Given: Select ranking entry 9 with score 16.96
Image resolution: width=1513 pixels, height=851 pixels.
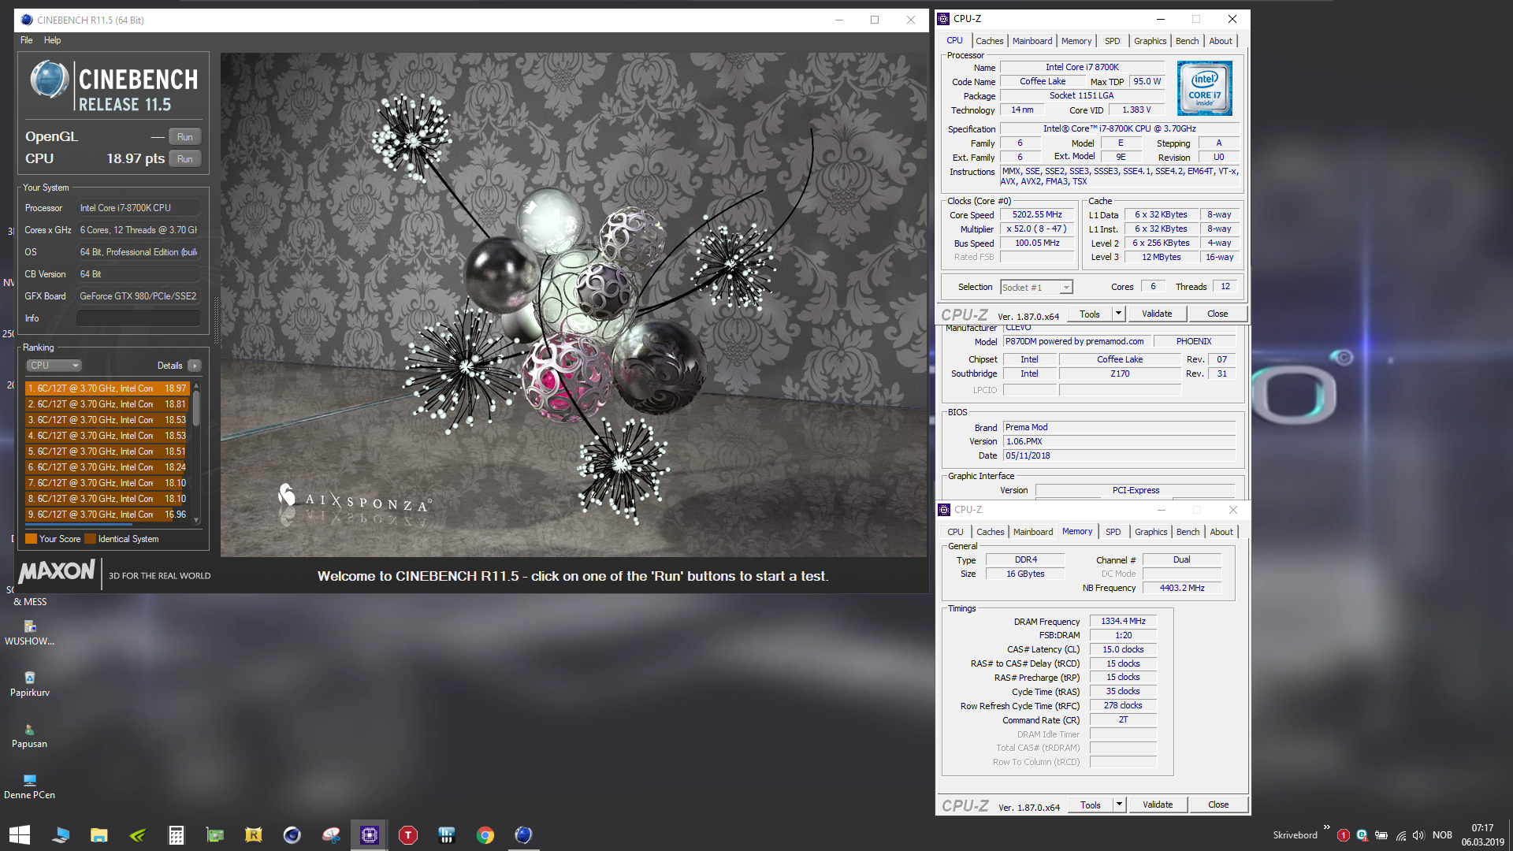Looking at the screenshot, I should [x=107, y=515].
